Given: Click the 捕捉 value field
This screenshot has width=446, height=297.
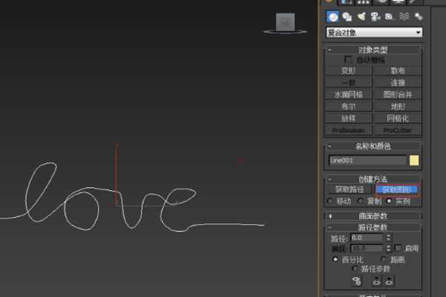Looking at the screenshot, I should [x=367, y=248].
